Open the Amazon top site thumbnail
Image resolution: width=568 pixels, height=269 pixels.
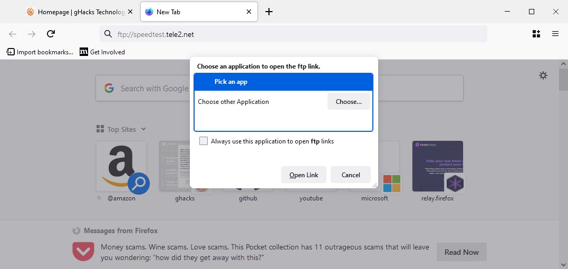pyautogui.click(x=121, y=166)
